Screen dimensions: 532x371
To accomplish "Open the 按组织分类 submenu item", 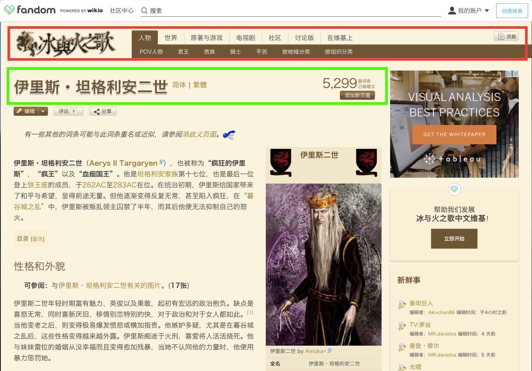I will (339, 51).
